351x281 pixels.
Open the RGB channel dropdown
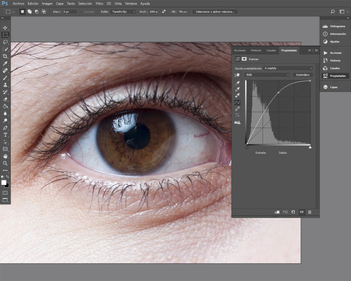click(x=268, y=75)
